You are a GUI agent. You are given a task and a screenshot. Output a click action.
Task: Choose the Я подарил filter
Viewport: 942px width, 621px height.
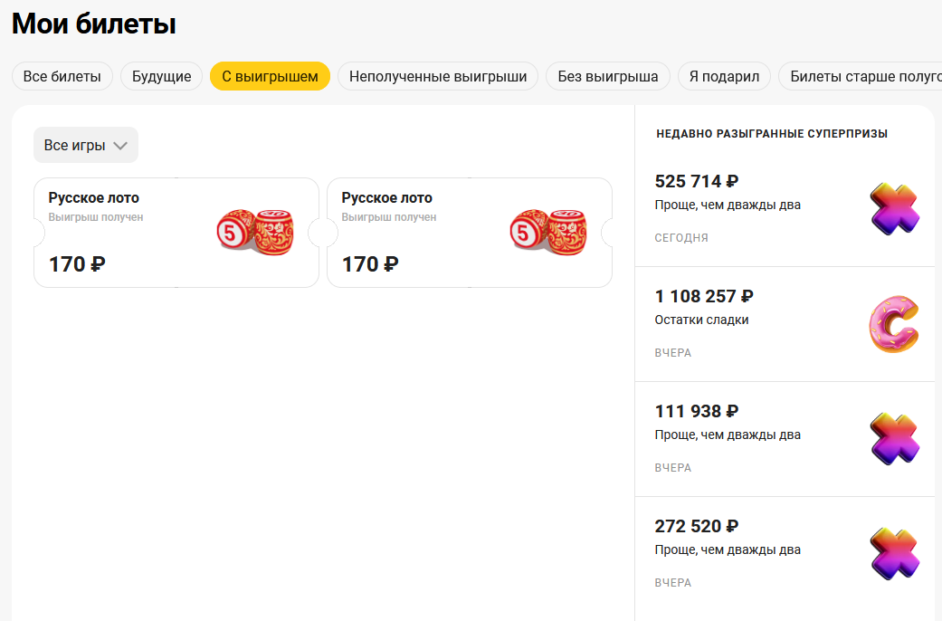point(724,76)
